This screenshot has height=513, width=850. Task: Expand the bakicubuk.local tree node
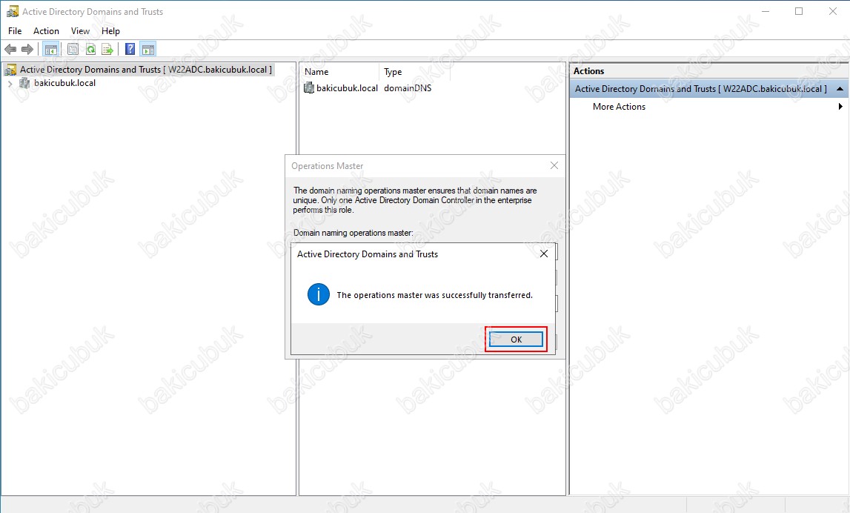pyautogui.click(x=10, y=84)
